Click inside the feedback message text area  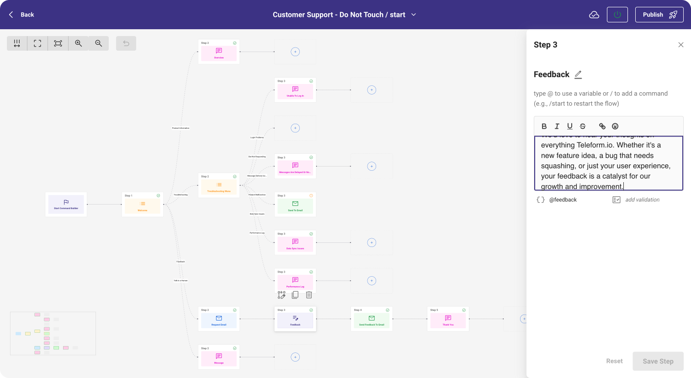[x=609, y=163]
